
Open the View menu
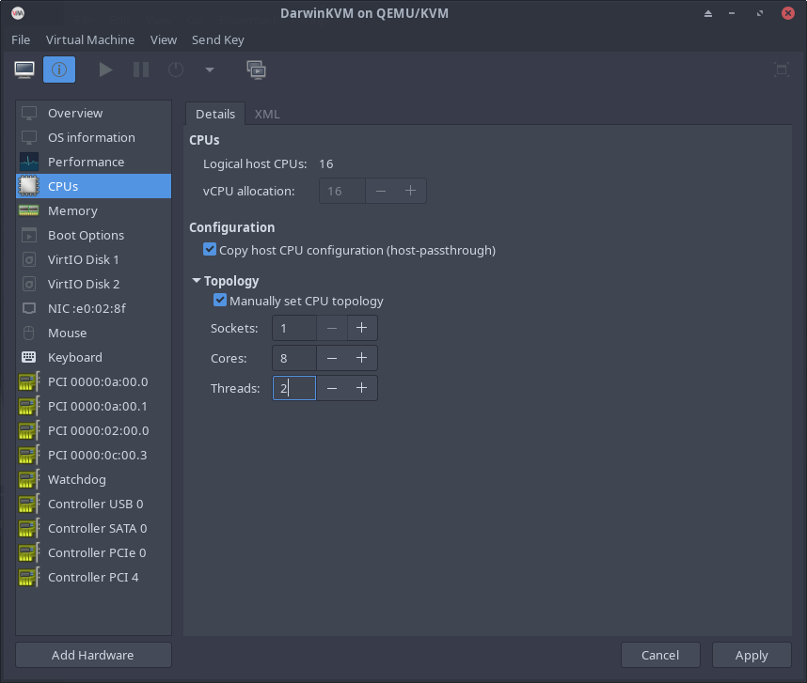point(164,39)
